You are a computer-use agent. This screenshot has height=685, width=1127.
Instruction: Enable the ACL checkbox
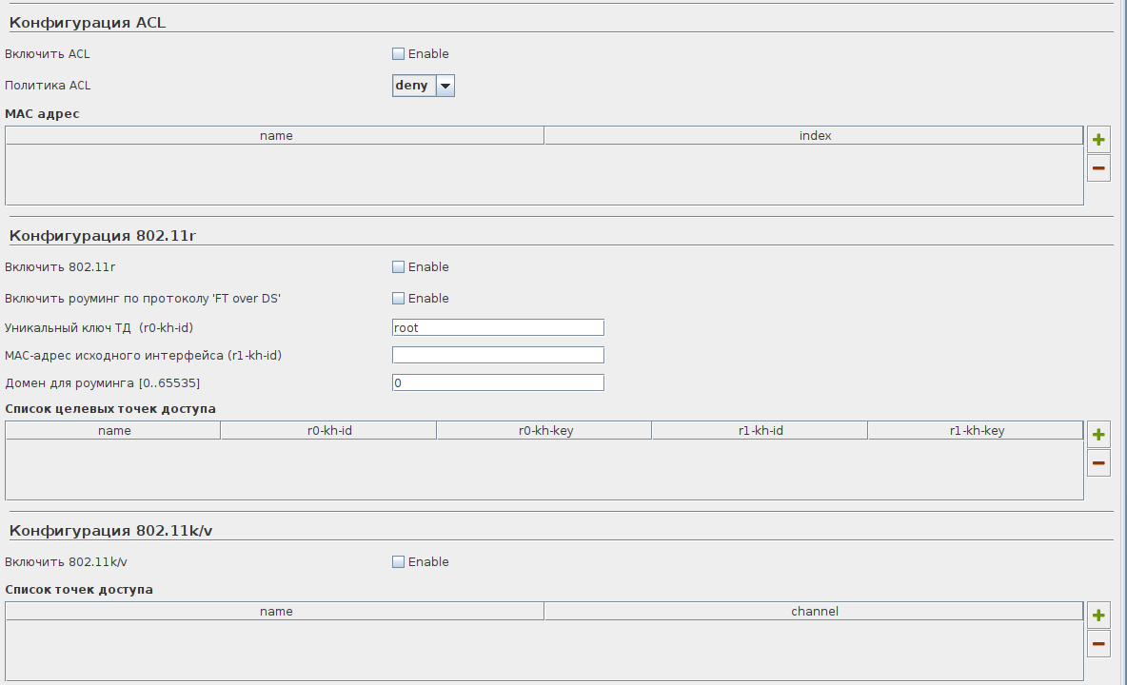point(399,54)
